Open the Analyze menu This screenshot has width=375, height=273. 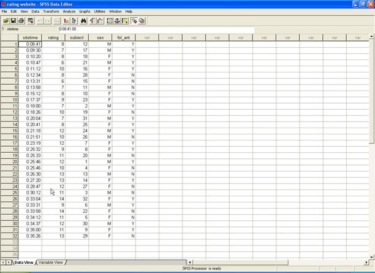tap(69, 12)
